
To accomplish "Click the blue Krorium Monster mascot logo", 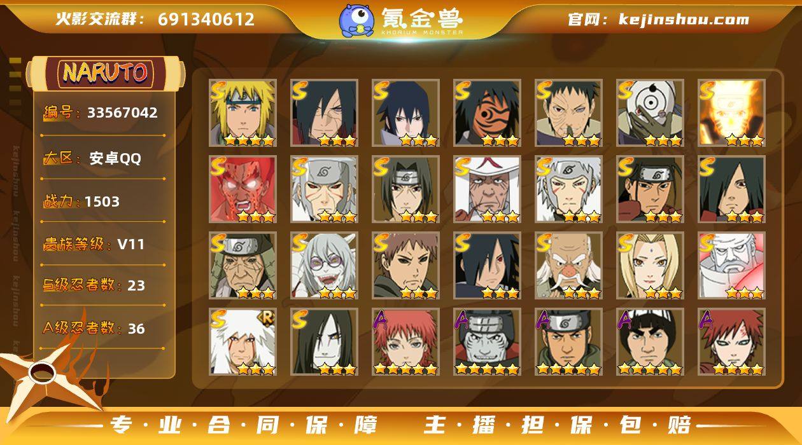I will pos(356,20).
